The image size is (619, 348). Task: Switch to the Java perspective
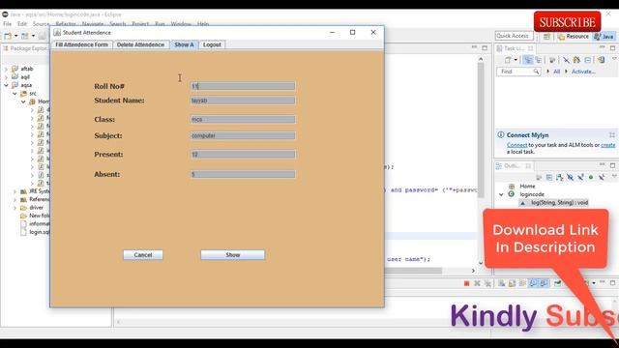point(604,37)
